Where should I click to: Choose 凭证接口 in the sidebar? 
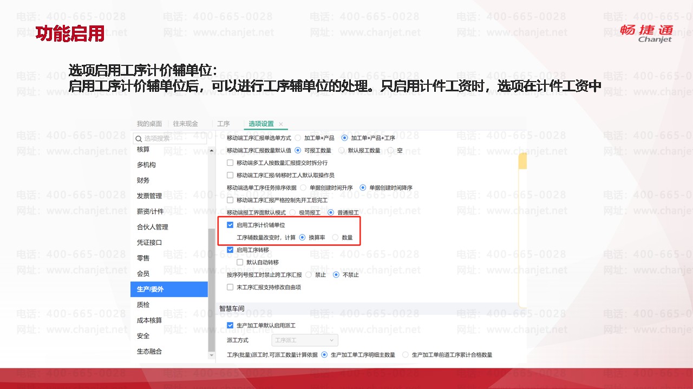(x=149, y=243)
